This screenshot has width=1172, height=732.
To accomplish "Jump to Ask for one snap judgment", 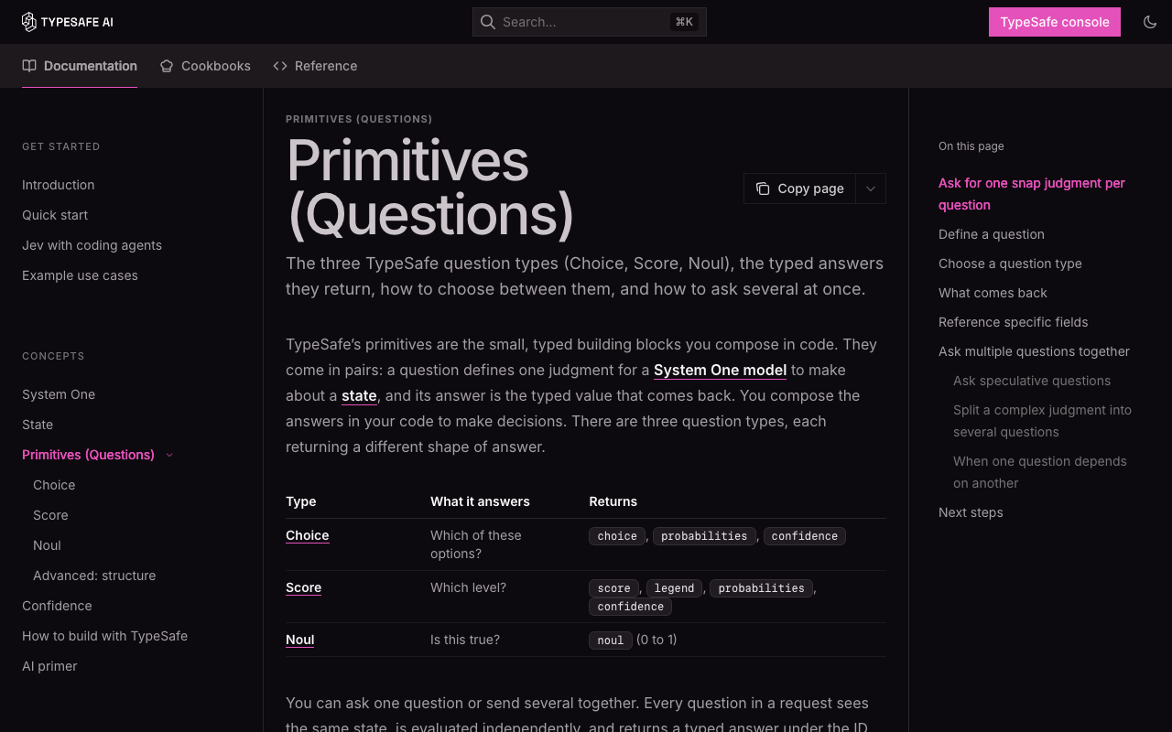I will [x=1032, y=194].
